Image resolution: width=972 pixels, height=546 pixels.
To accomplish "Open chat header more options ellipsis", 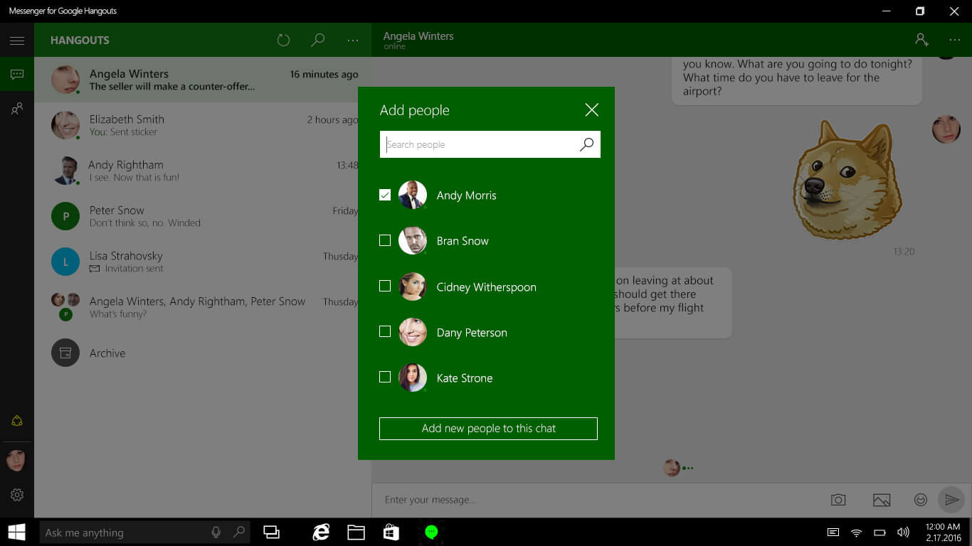I will (x=955, y=41).
